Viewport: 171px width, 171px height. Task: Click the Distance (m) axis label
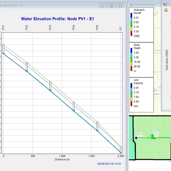(62, 159)
